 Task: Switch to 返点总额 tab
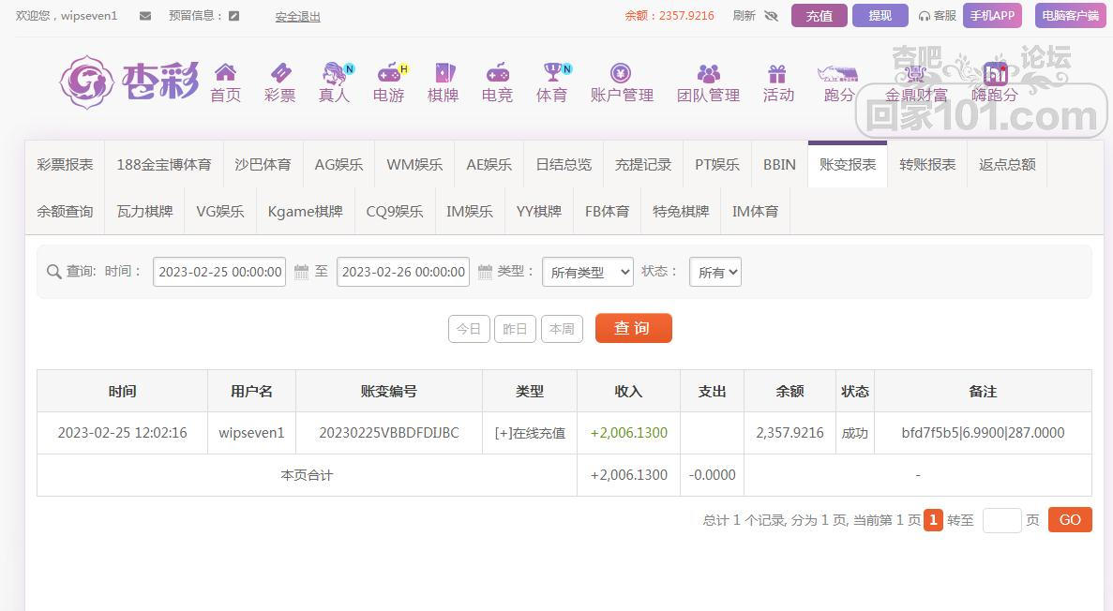(x=1007, y=165)
